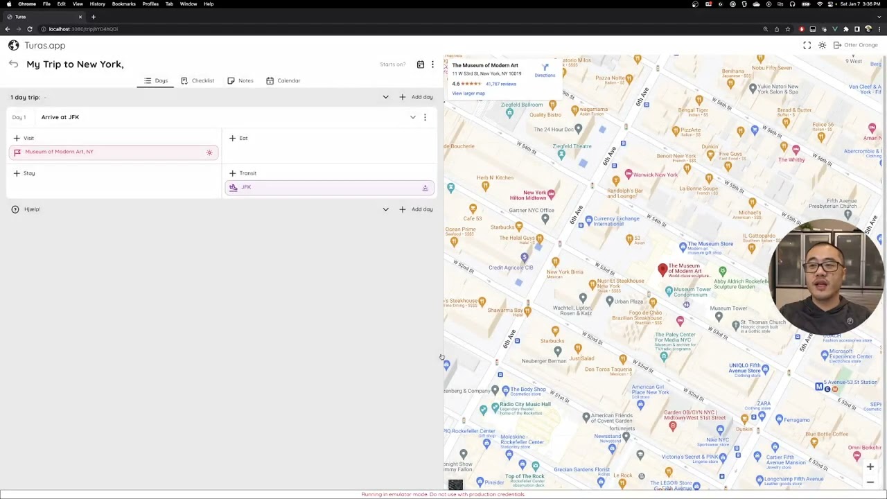The image size is (887, 499).
Task: Select the Microsoft Experience Center marker
Action: pyautogui.click(x=825, y=355)
